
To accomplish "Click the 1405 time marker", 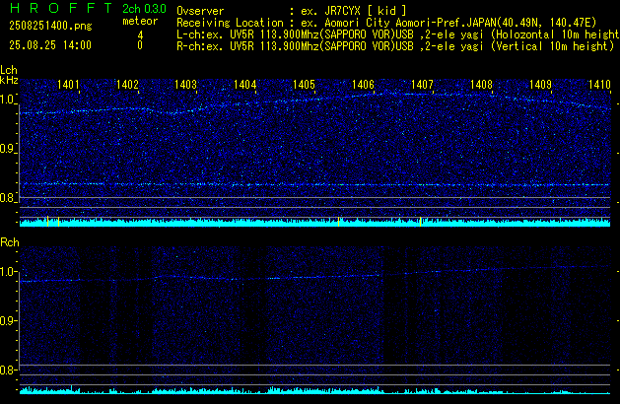I will pos(304,85).
